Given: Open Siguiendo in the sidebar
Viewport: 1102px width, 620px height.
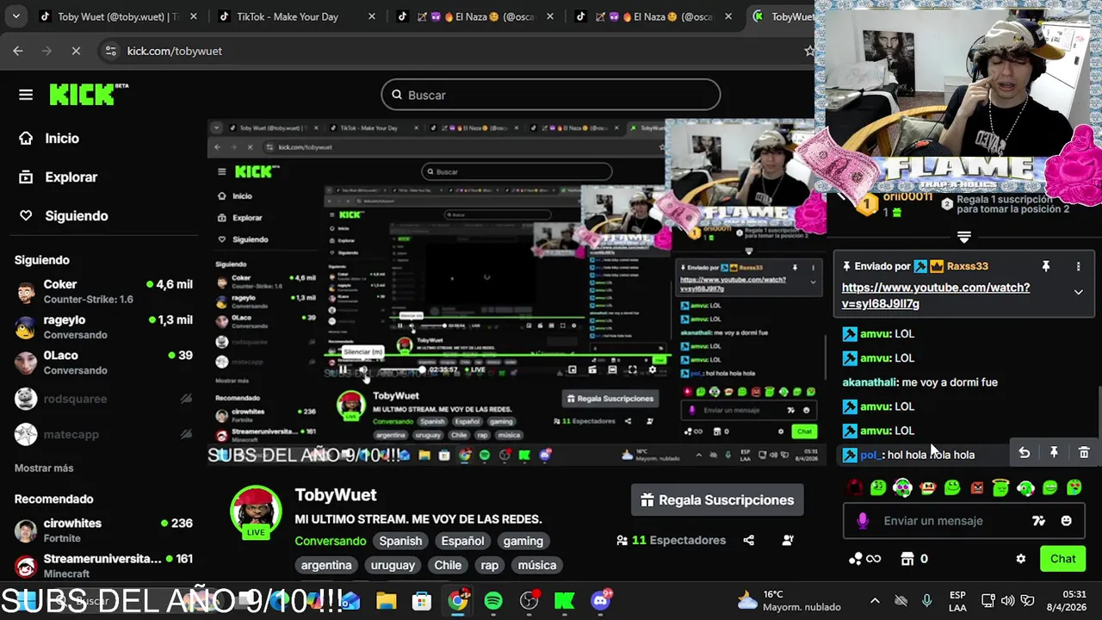Looking at the screenshot, I should [65, 215].
